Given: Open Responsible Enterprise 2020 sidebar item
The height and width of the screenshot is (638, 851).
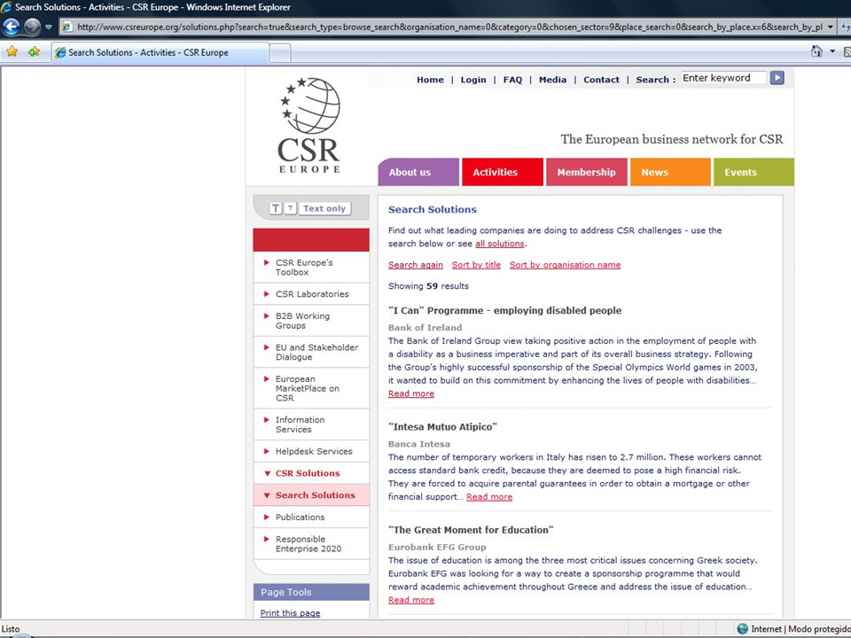Looking at the screenshot, I should [x=311, y=543].
